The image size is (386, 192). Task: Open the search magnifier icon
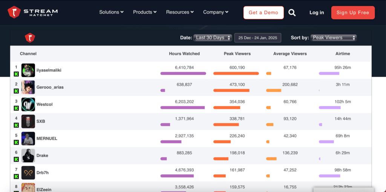pos(292,12)
